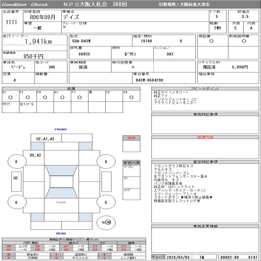Viewport: 261px width, 261px height.
Task: Click the upper-left tire circle in car diagram
Action: click(16, 161)
